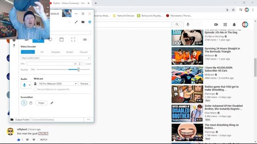Choose the region capture source icon
257x144 pixels.
[73, 40]
